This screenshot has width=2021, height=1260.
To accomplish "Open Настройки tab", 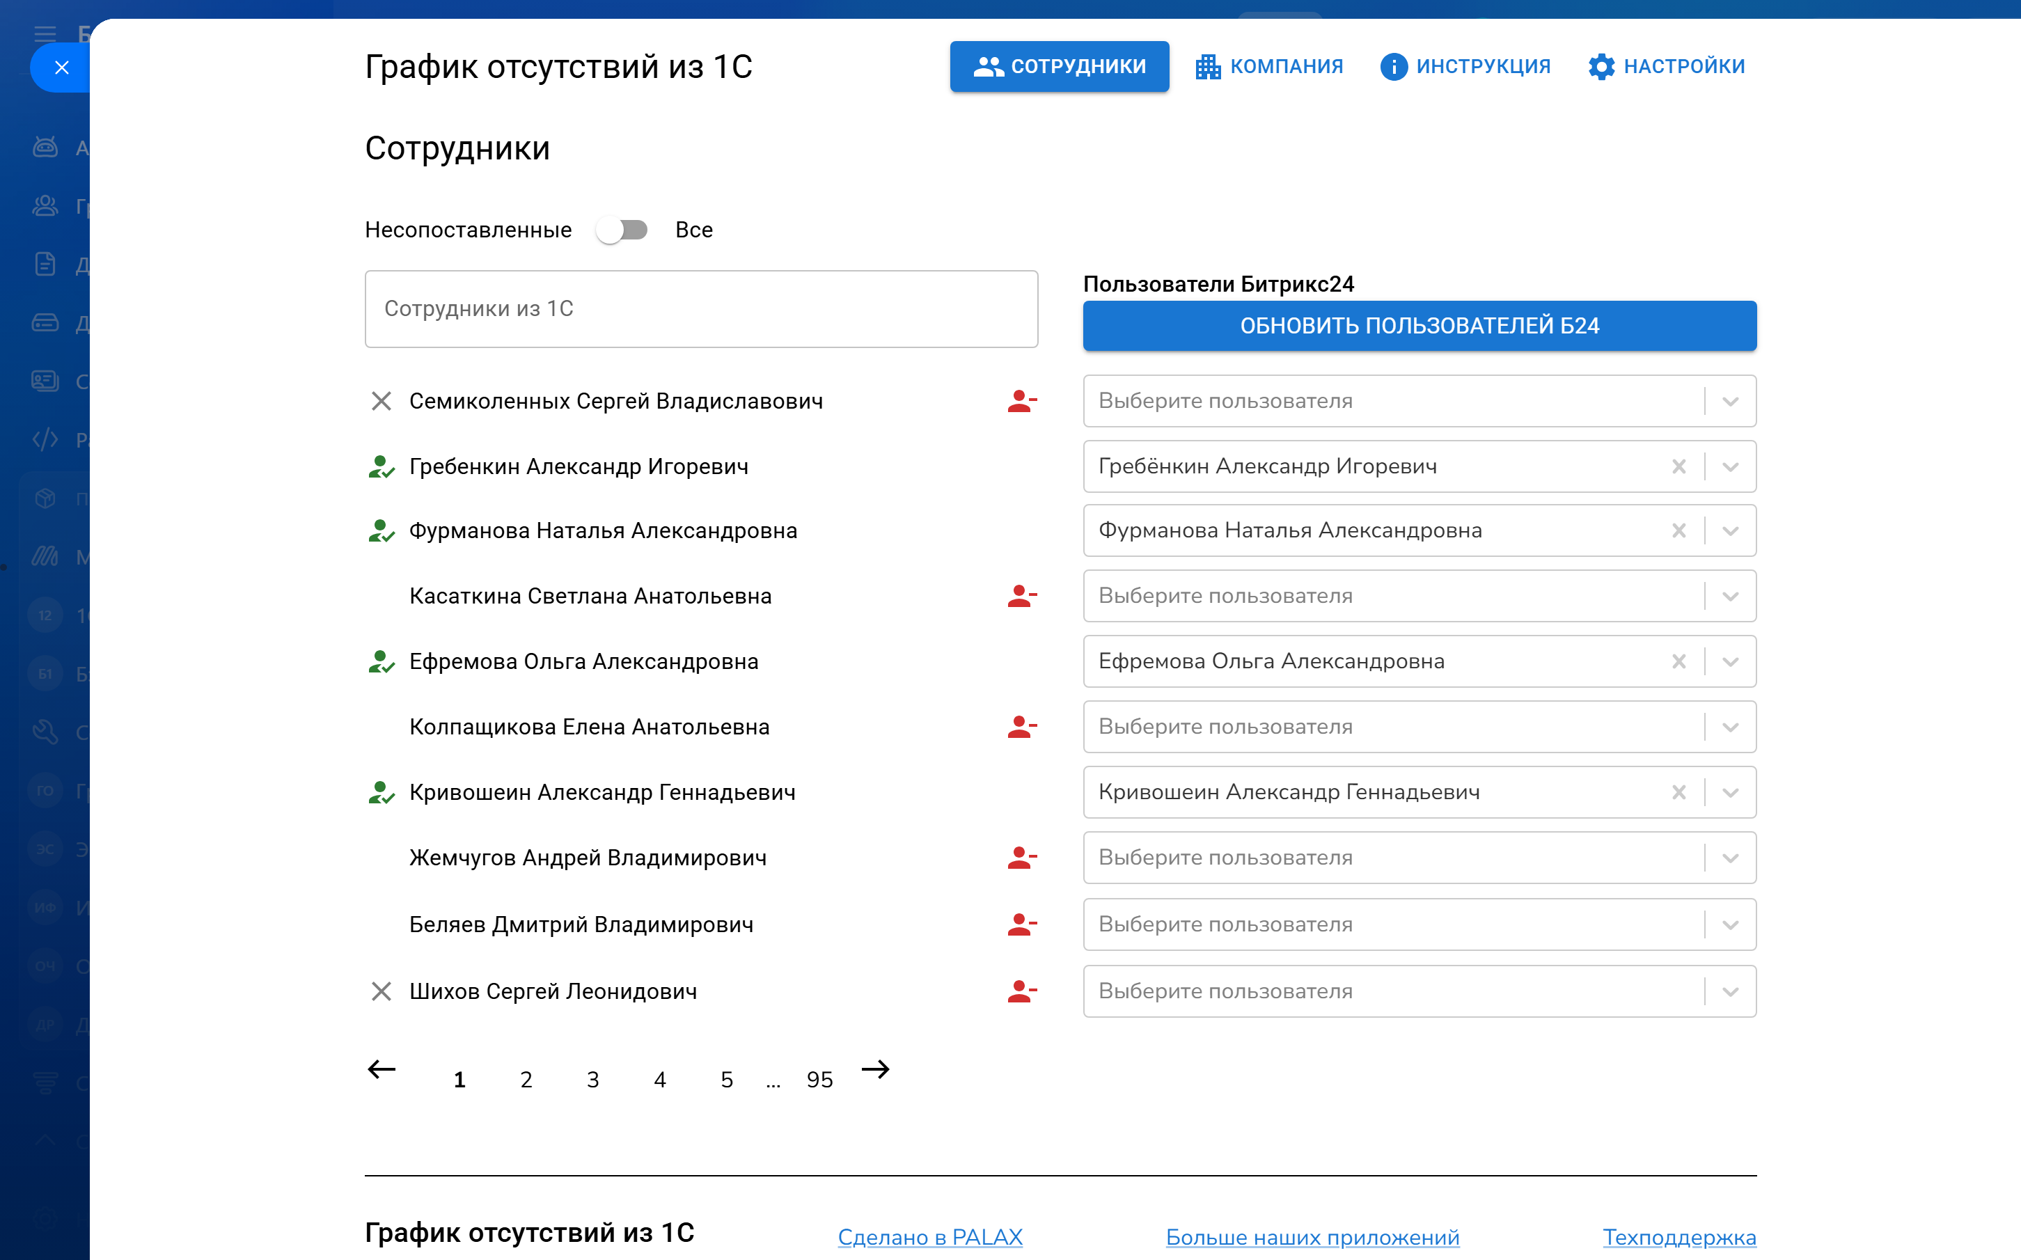I will 1667,67.
